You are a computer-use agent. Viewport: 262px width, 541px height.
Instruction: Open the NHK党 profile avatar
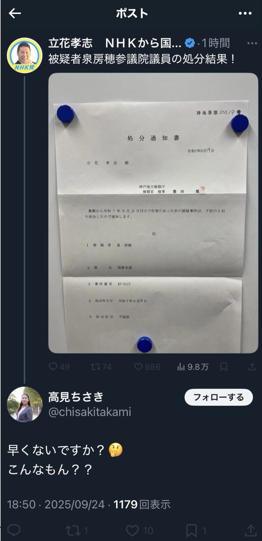tap(25, 55)
